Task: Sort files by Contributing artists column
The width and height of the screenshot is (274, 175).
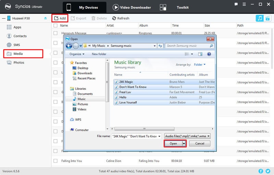Action: [x=182, y=75]
